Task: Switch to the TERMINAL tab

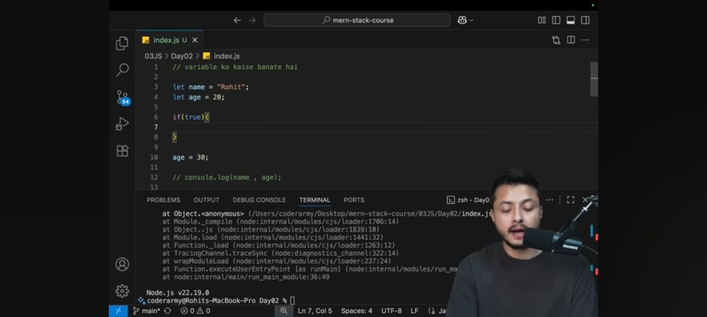Action: point(315,200)
